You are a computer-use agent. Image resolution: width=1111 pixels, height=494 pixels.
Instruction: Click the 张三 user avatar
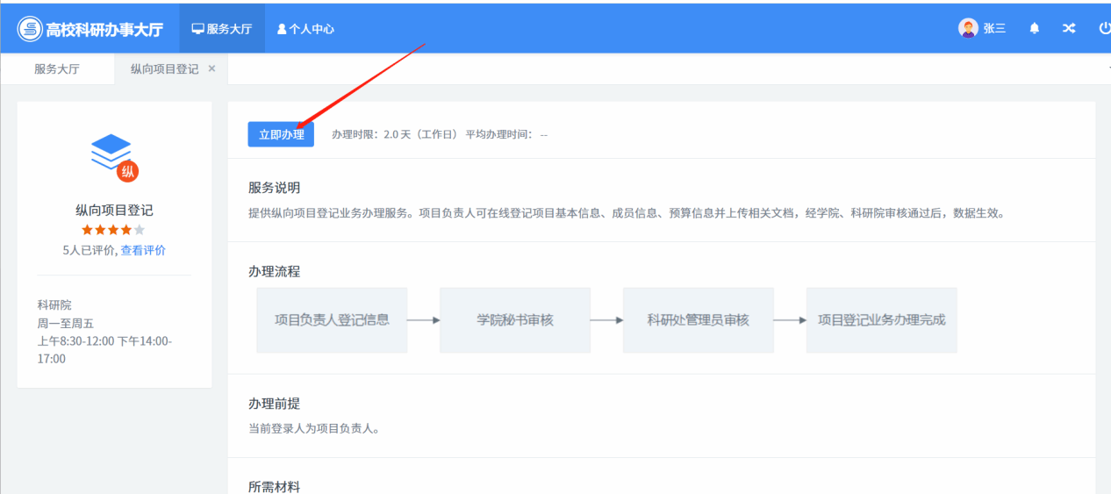point(968,28)
